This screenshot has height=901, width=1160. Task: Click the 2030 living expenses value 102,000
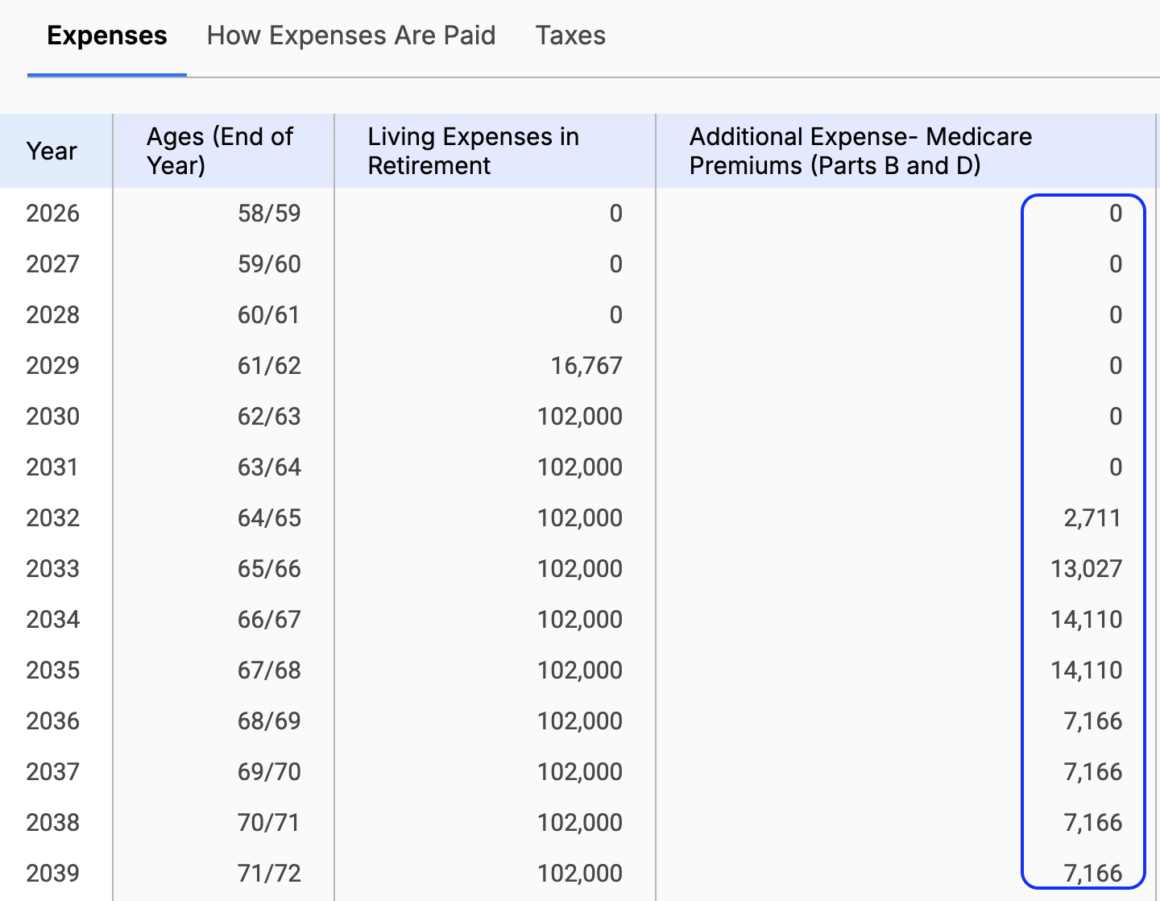point(579,417)
